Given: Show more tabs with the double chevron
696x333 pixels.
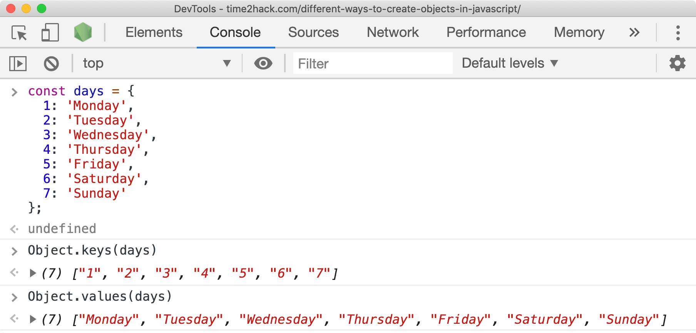Looking at the screenshot, I should (634, 32).
